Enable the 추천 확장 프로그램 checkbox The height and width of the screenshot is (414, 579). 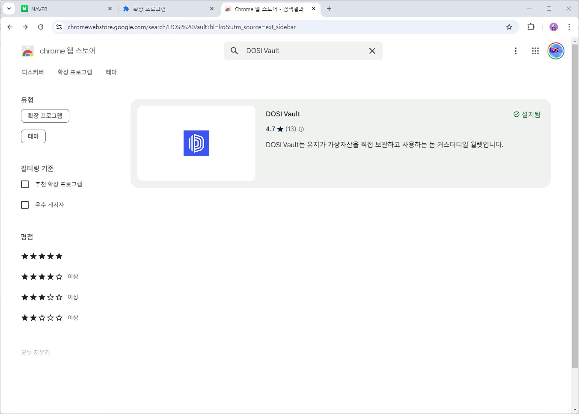pyautogui.click(x=25, y=184)
